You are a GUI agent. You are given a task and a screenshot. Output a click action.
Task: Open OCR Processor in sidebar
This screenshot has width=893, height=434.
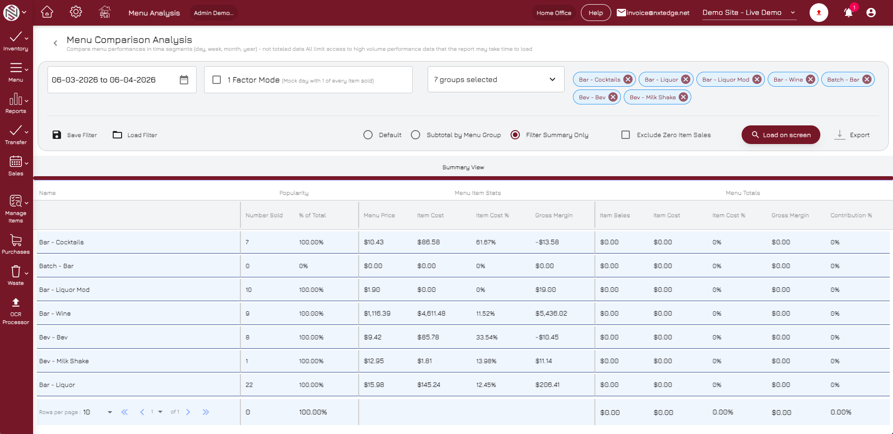[x=16, y=311]
